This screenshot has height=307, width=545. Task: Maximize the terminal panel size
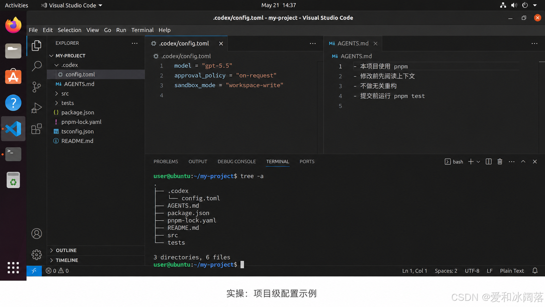coord(523,162)
